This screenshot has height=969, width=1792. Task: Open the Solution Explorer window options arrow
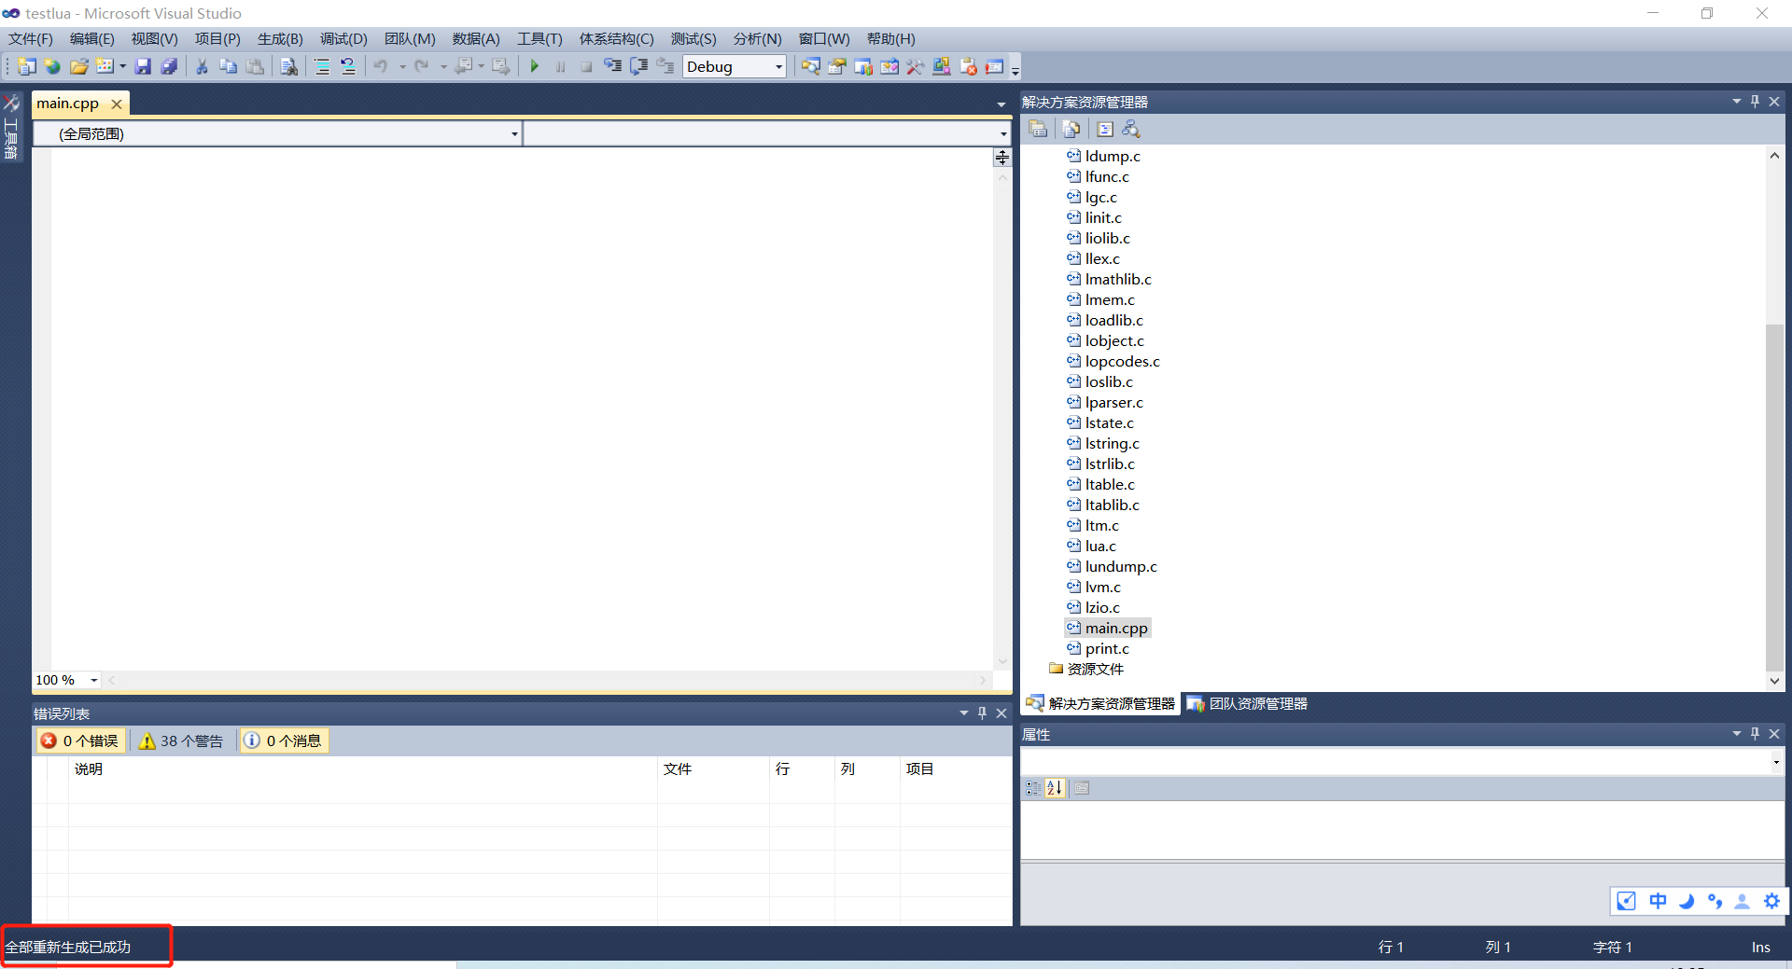click(1737, 102)
